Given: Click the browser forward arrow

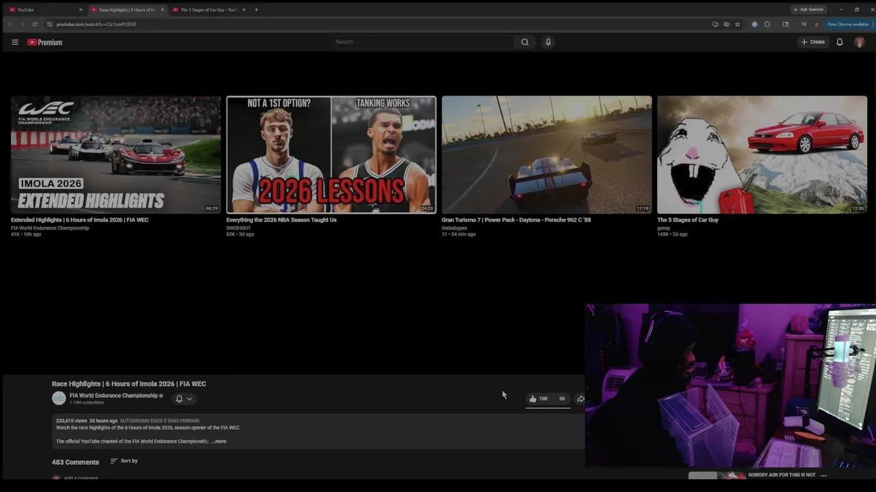Looking at the screenshot, I should pos(23,24).
